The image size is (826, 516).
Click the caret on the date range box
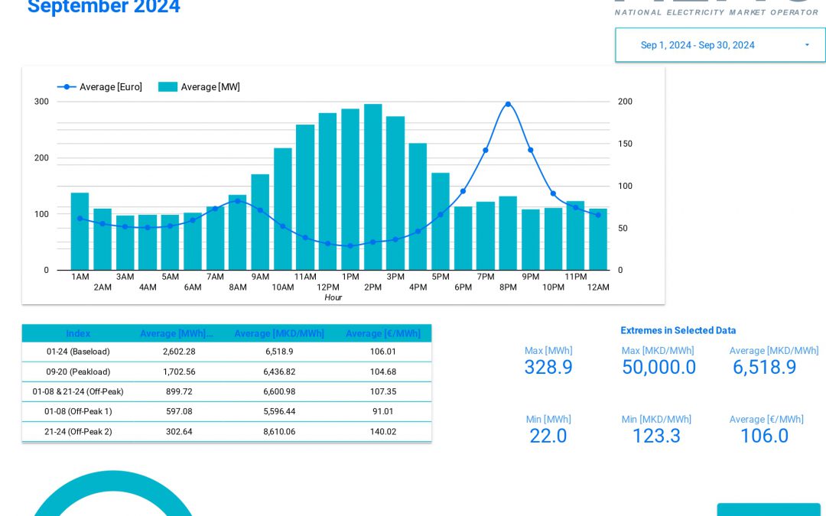806,45
